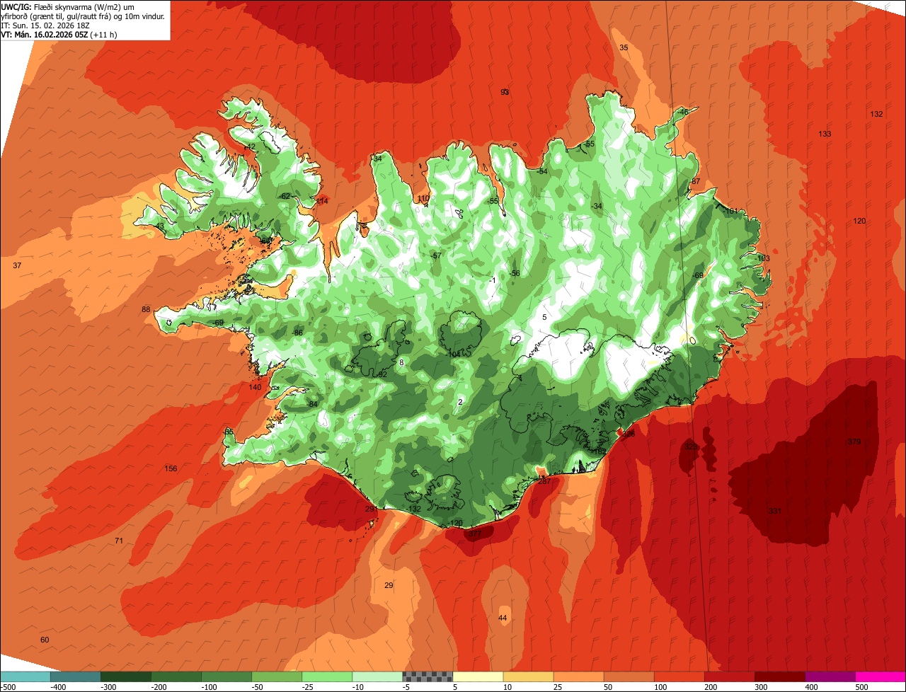Image resolution: width=906 pixels, height=692 pixels.
Task: Click the '-57' value in north-central Iceland
Action: pyautogui.click(x=436, y=255)
